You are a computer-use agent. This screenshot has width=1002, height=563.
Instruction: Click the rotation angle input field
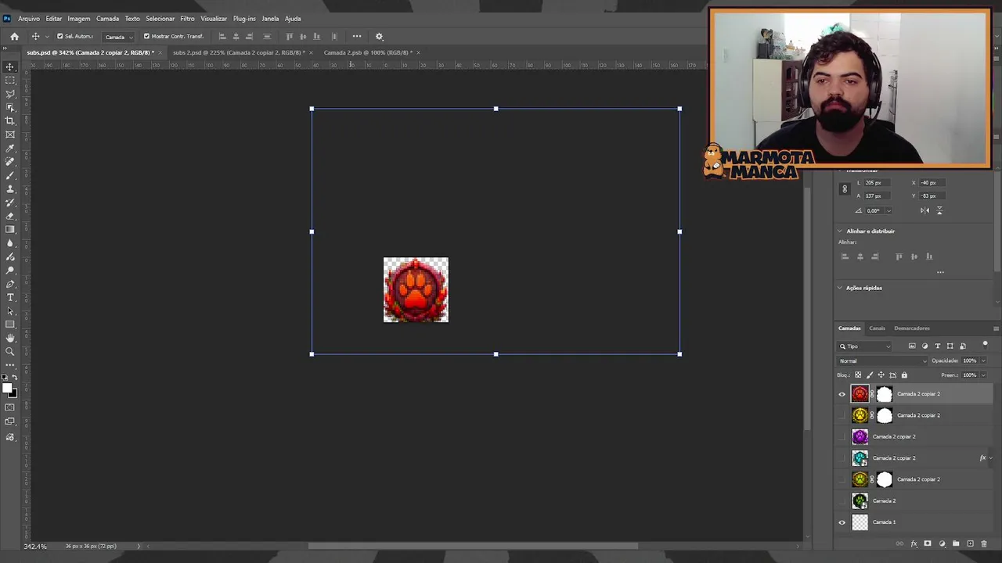point(876,210)
